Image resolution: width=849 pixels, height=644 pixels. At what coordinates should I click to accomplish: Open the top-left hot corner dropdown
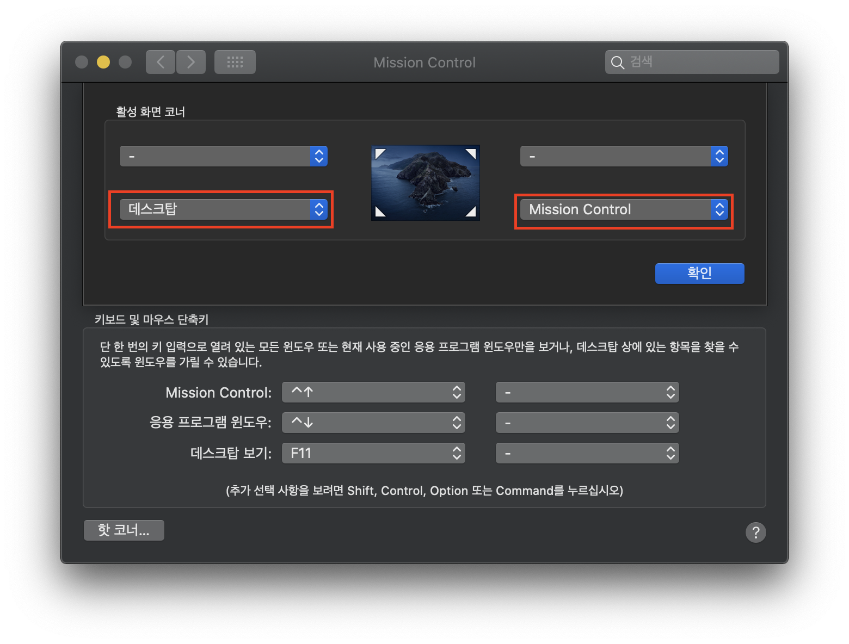[224, 156]
